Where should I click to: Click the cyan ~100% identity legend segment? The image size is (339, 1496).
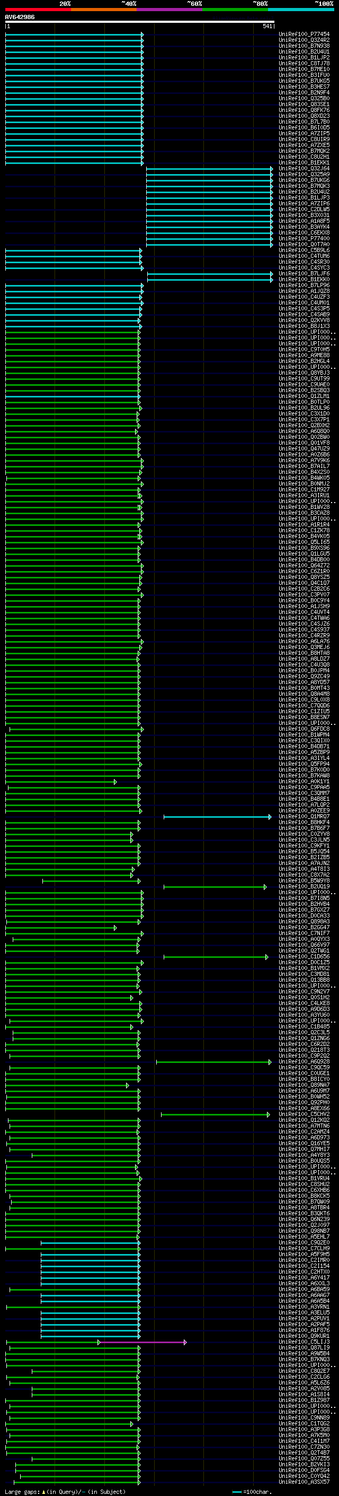301,10
